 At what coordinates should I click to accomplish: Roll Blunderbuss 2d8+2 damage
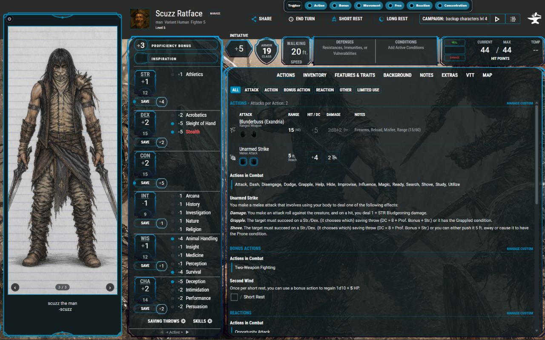point(338,130)
